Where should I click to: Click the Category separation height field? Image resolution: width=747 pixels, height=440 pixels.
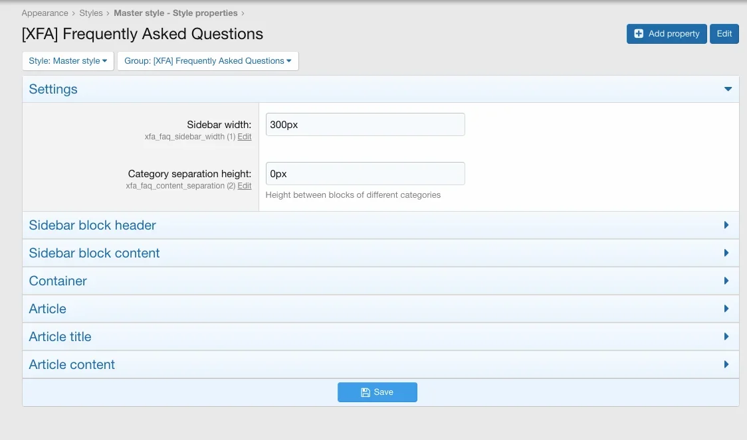click(365, 174)
